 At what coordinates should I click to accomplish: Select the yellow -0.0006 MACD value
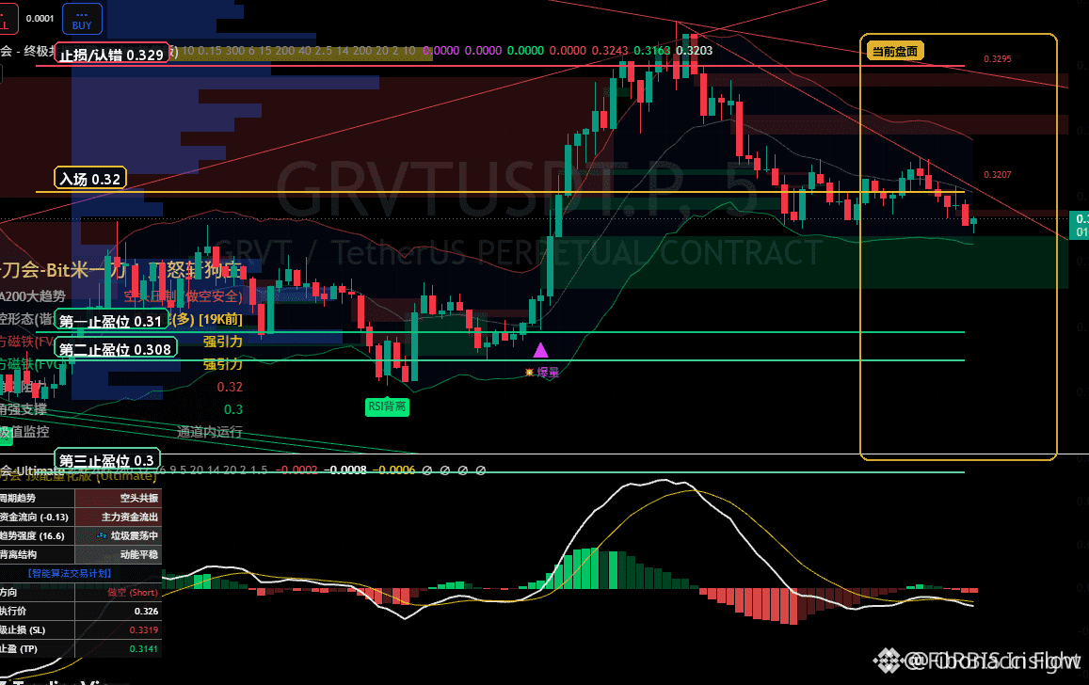[x=393, y=470]
